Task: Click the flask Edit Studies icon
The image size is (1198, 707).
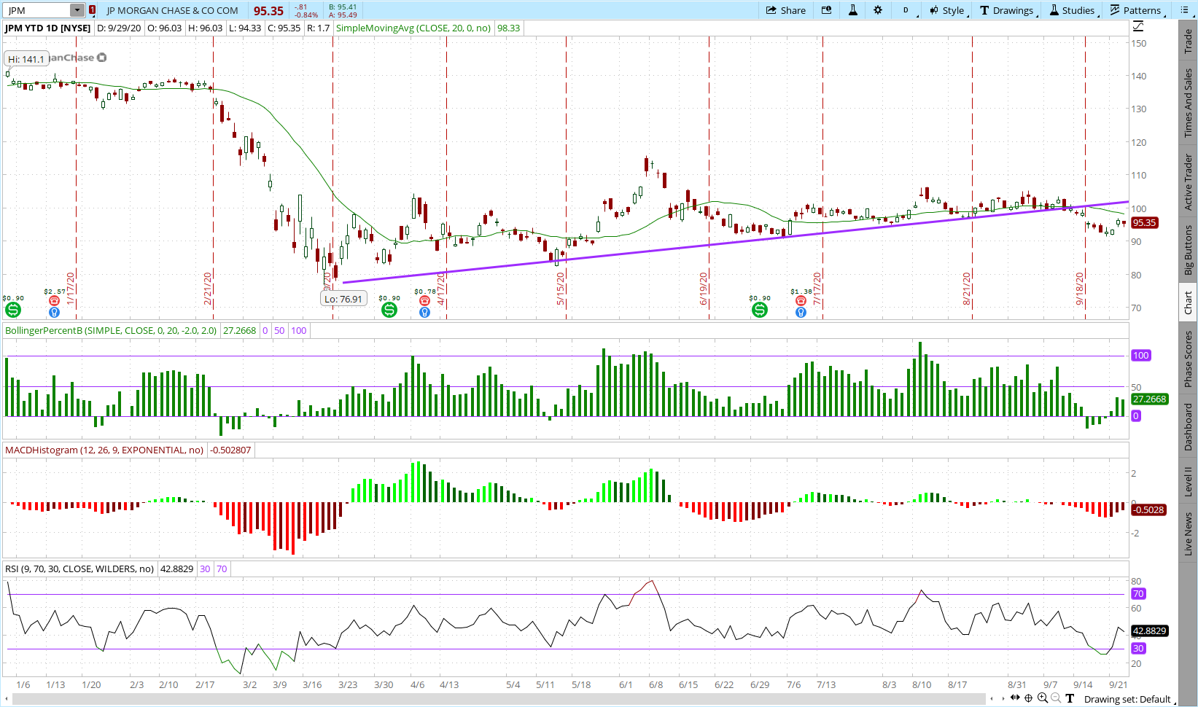Action: click(x=852, y=10)
